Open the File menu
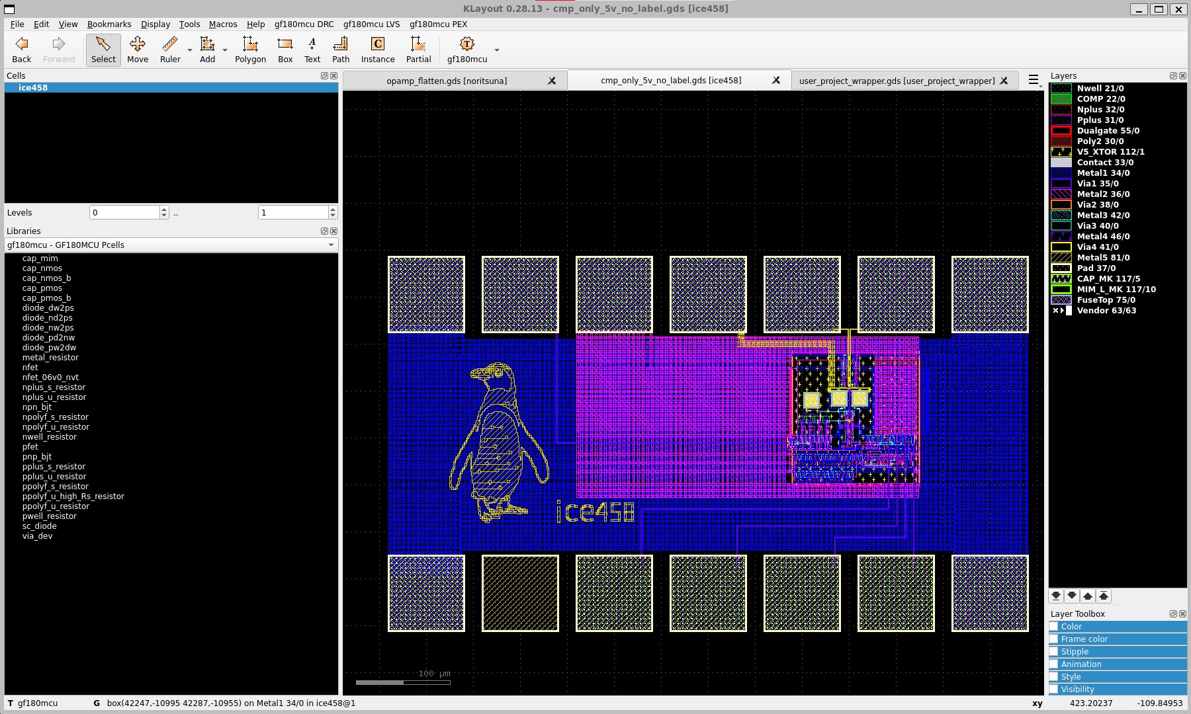This screenshot has width=1191, height=714. point(17,24)
